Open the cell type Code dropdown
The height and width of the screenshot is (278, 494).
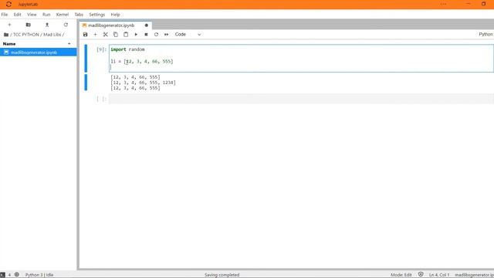point(188,34)
